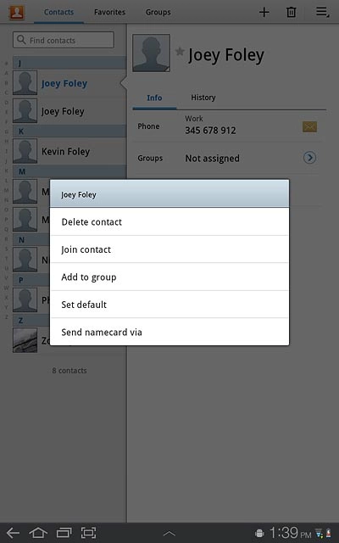This screenshot has width=339, height=543.
Task: Tap the Contacts app icon in top-left corner
Action: tap(17, 12)
